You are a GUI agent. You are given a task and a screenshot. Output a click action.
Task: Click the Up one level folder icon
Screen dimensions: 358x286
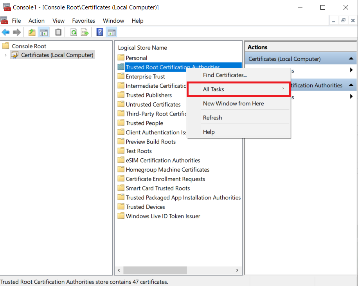tap(32, 32)
